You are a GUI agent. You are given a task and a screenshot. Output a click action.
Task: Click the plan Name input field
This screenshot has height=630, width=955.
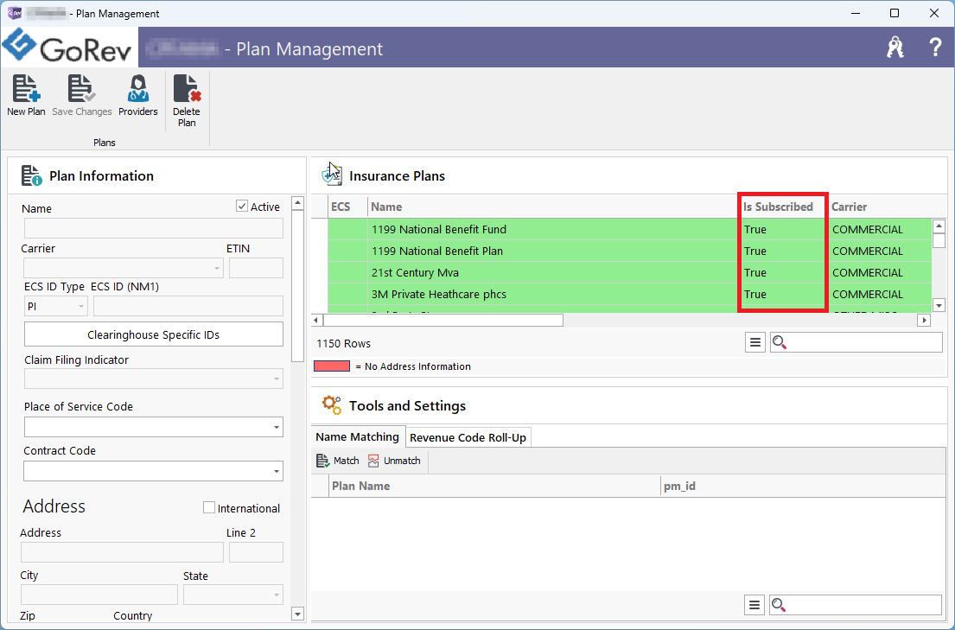[x=154, y=228]
